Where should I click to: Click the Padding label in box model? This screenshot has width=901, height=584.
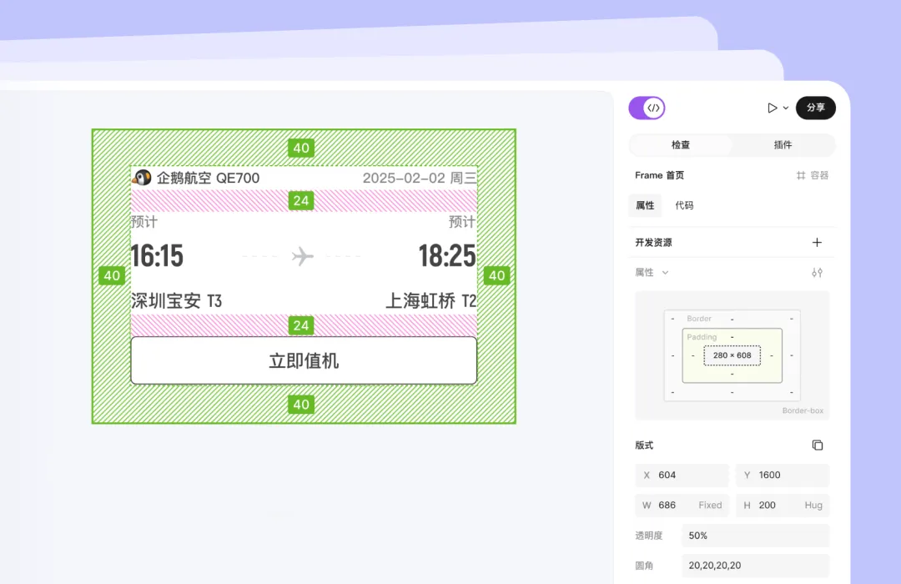[702, 337]
